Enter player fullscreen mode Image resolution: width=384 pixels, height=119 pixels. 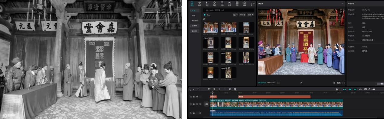point(343,83)
